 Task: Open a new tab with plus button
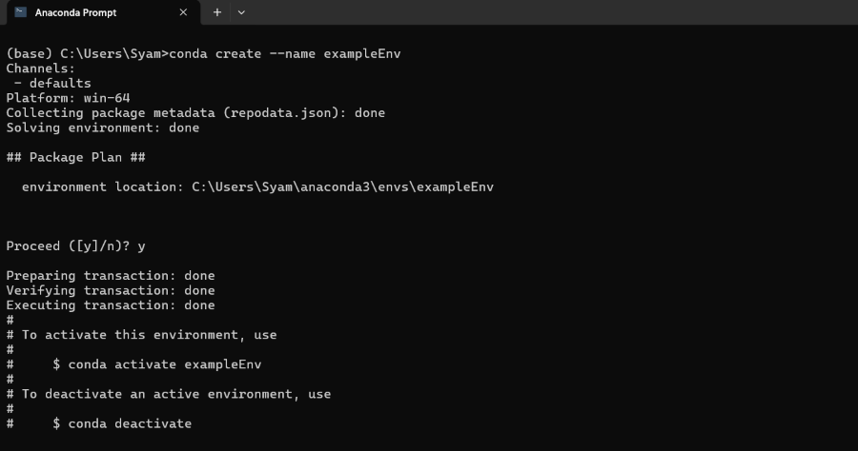tap(217, 12)
